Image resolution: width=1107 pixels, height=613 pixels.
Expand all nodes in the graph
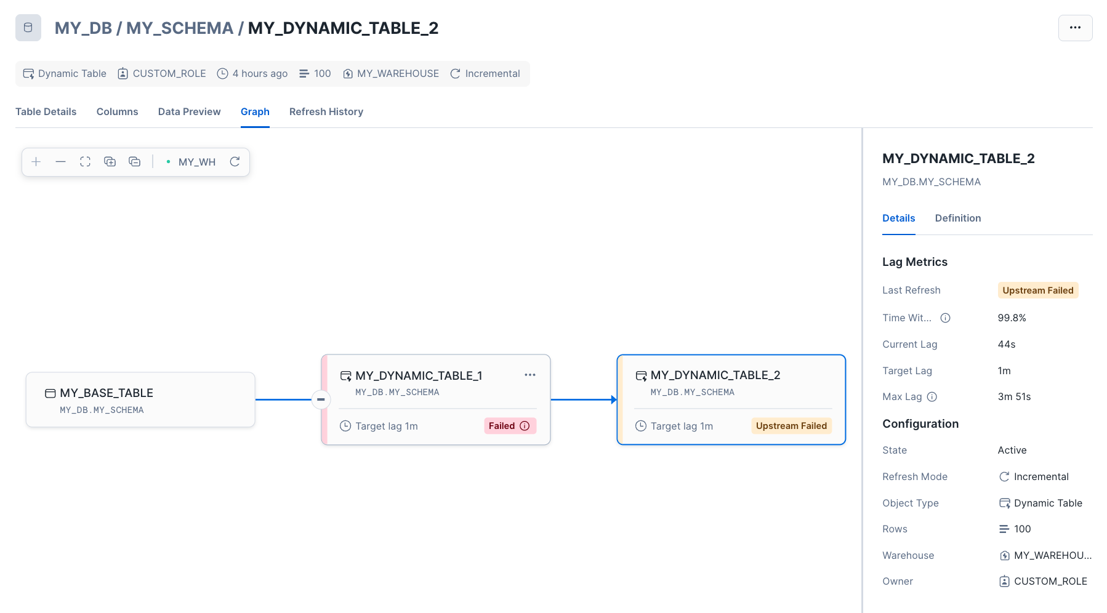click(110, 161)
